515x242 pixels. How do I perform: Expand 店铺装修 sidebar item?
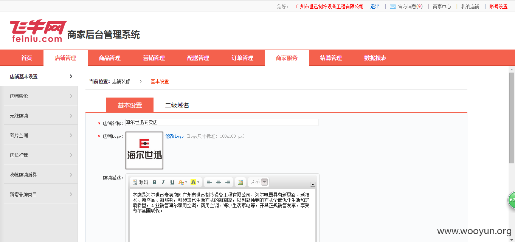pos(39,96)
